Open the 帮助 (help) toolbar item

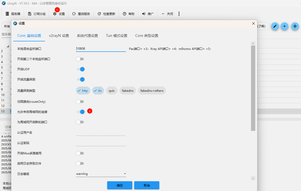tap(128, 14)
